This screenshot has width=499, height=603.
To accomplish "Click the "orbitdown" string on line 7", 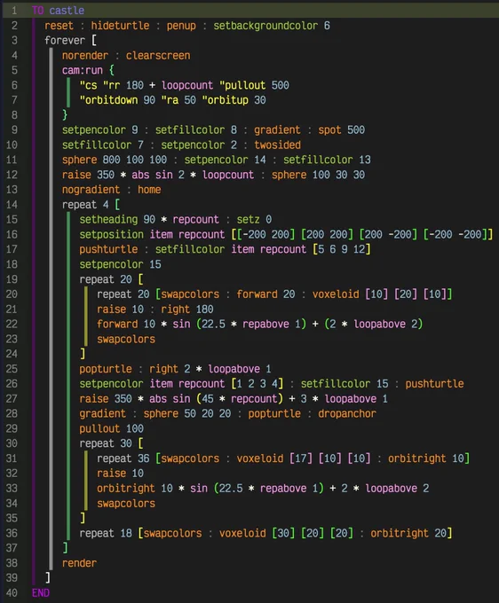I will pos(108,100).
